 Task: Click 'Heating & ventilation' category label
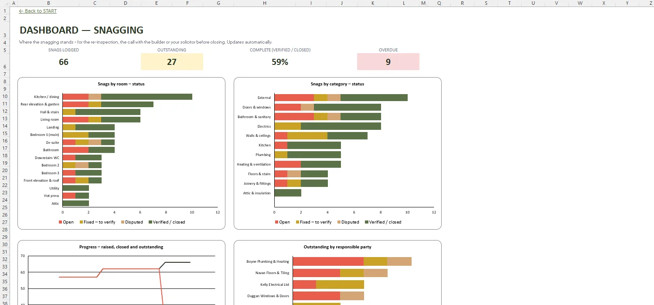point(254,164)
